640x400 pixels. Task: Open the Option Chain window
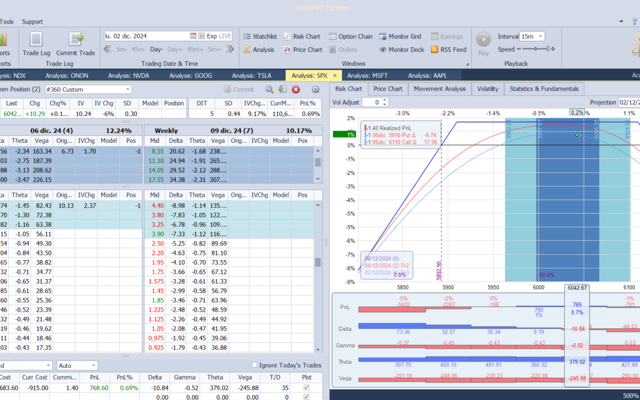pos(351,36)
